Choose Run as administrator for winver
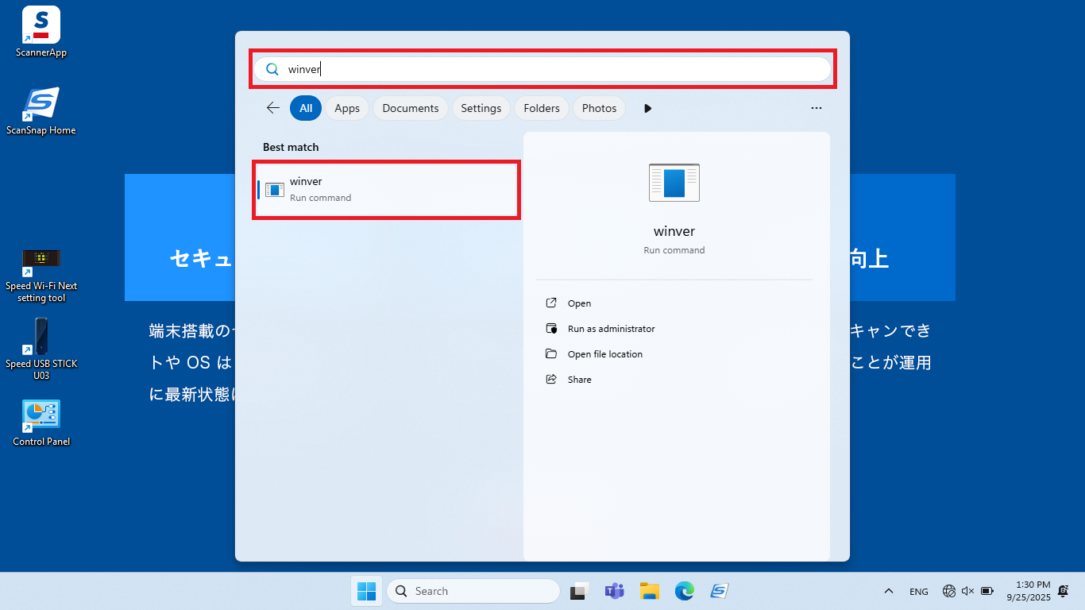This screenshot has height=610, width=1085. (611, 329)
